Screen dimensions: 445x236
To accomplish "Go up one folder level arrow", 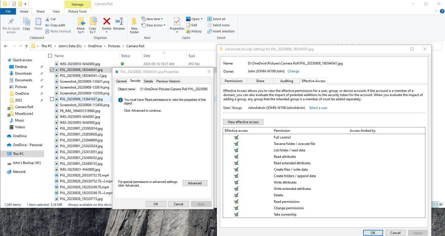I will coord(26,46).
